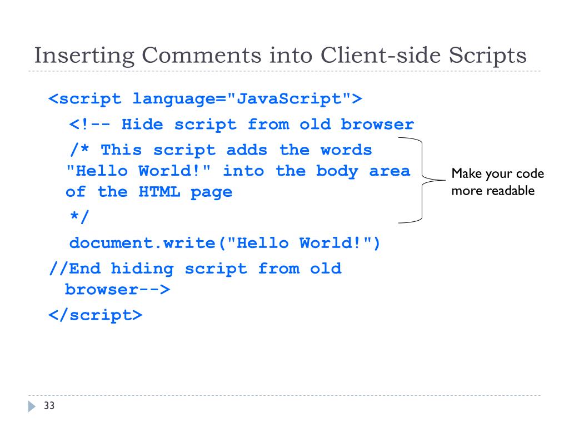Click the 'browser-->' line
The height and width of the screenshot is (427, 569).
[118, 289]
